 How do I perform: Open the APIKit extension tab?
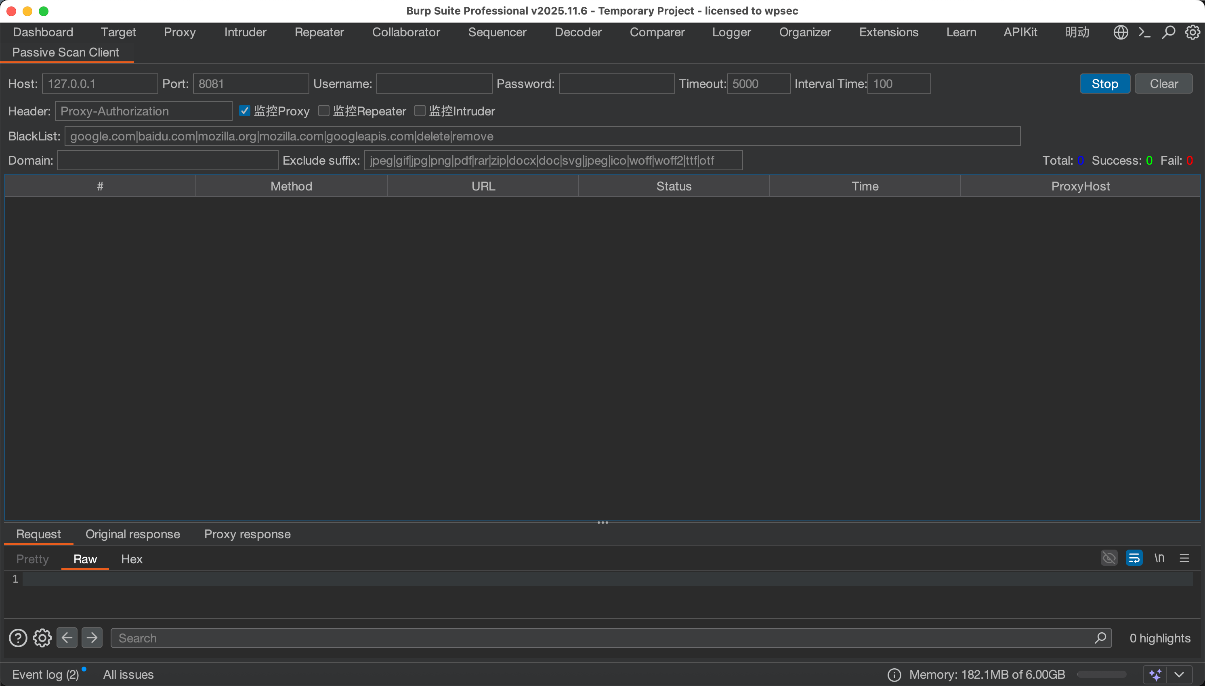click(x=1020, y=32)
